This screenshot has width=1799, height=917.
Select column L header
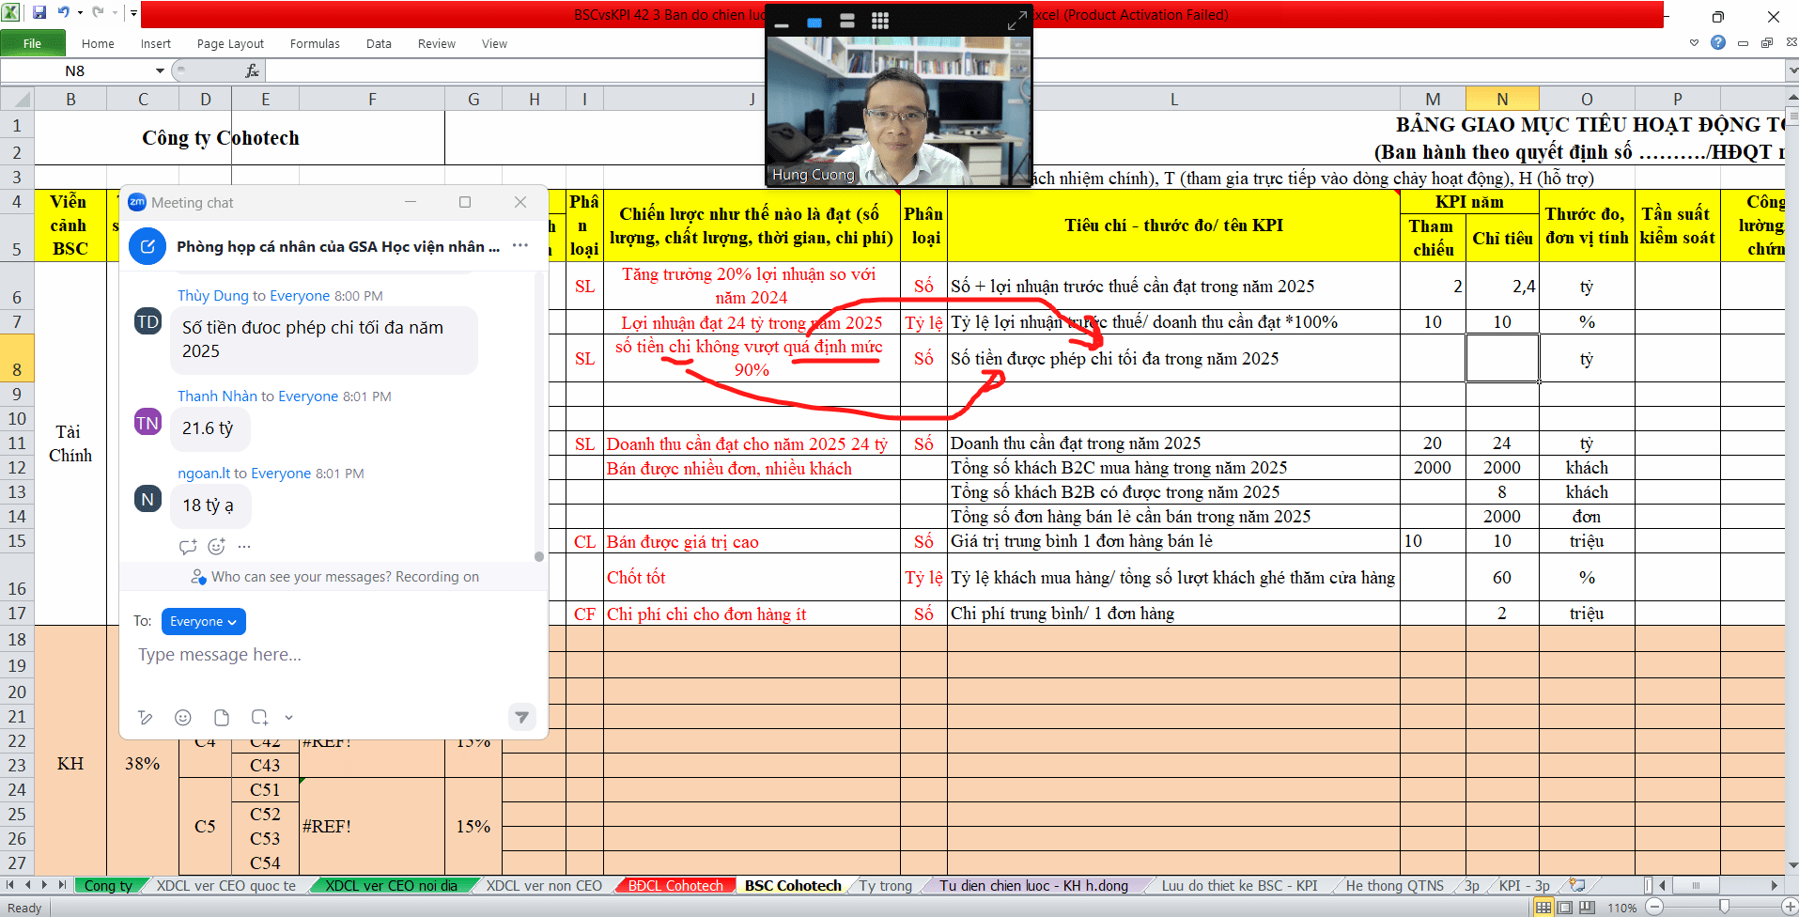coord(1173,99)
